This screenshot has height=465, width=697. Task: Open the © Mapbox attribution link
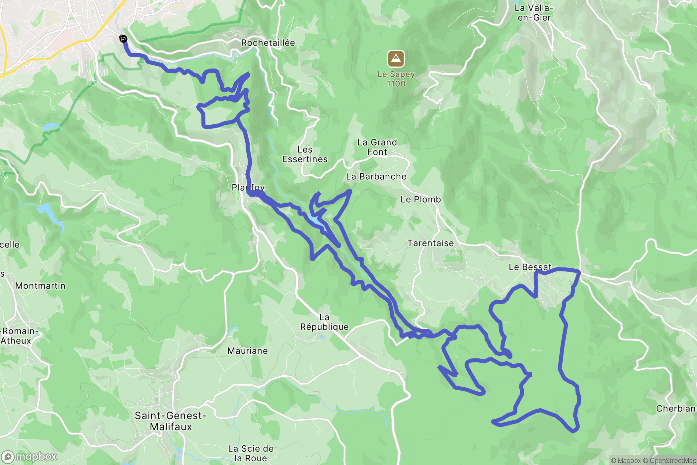[x=626, y=460]
